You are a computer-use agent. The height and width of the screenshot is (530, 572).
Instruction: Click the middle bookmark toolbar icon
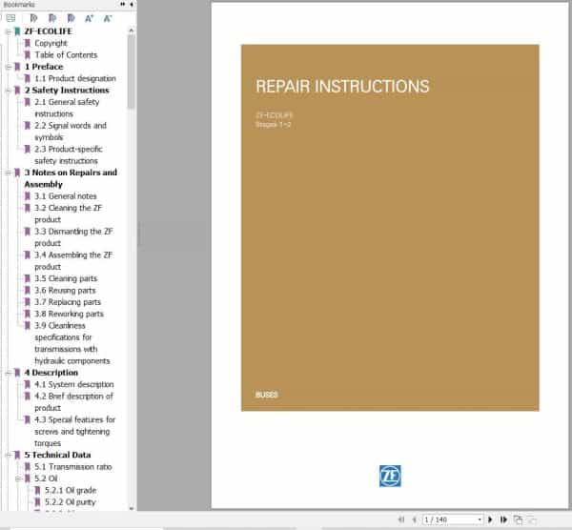[x=52, y=18]
